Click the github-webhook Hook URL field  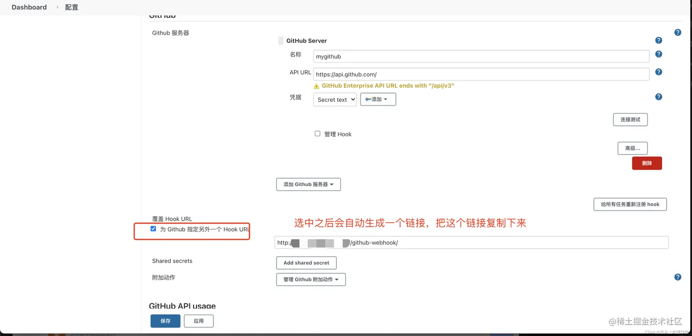(471, 242)
